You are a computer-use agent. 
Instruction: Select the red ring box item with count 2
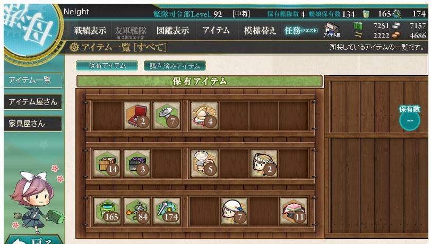point(137,116)
